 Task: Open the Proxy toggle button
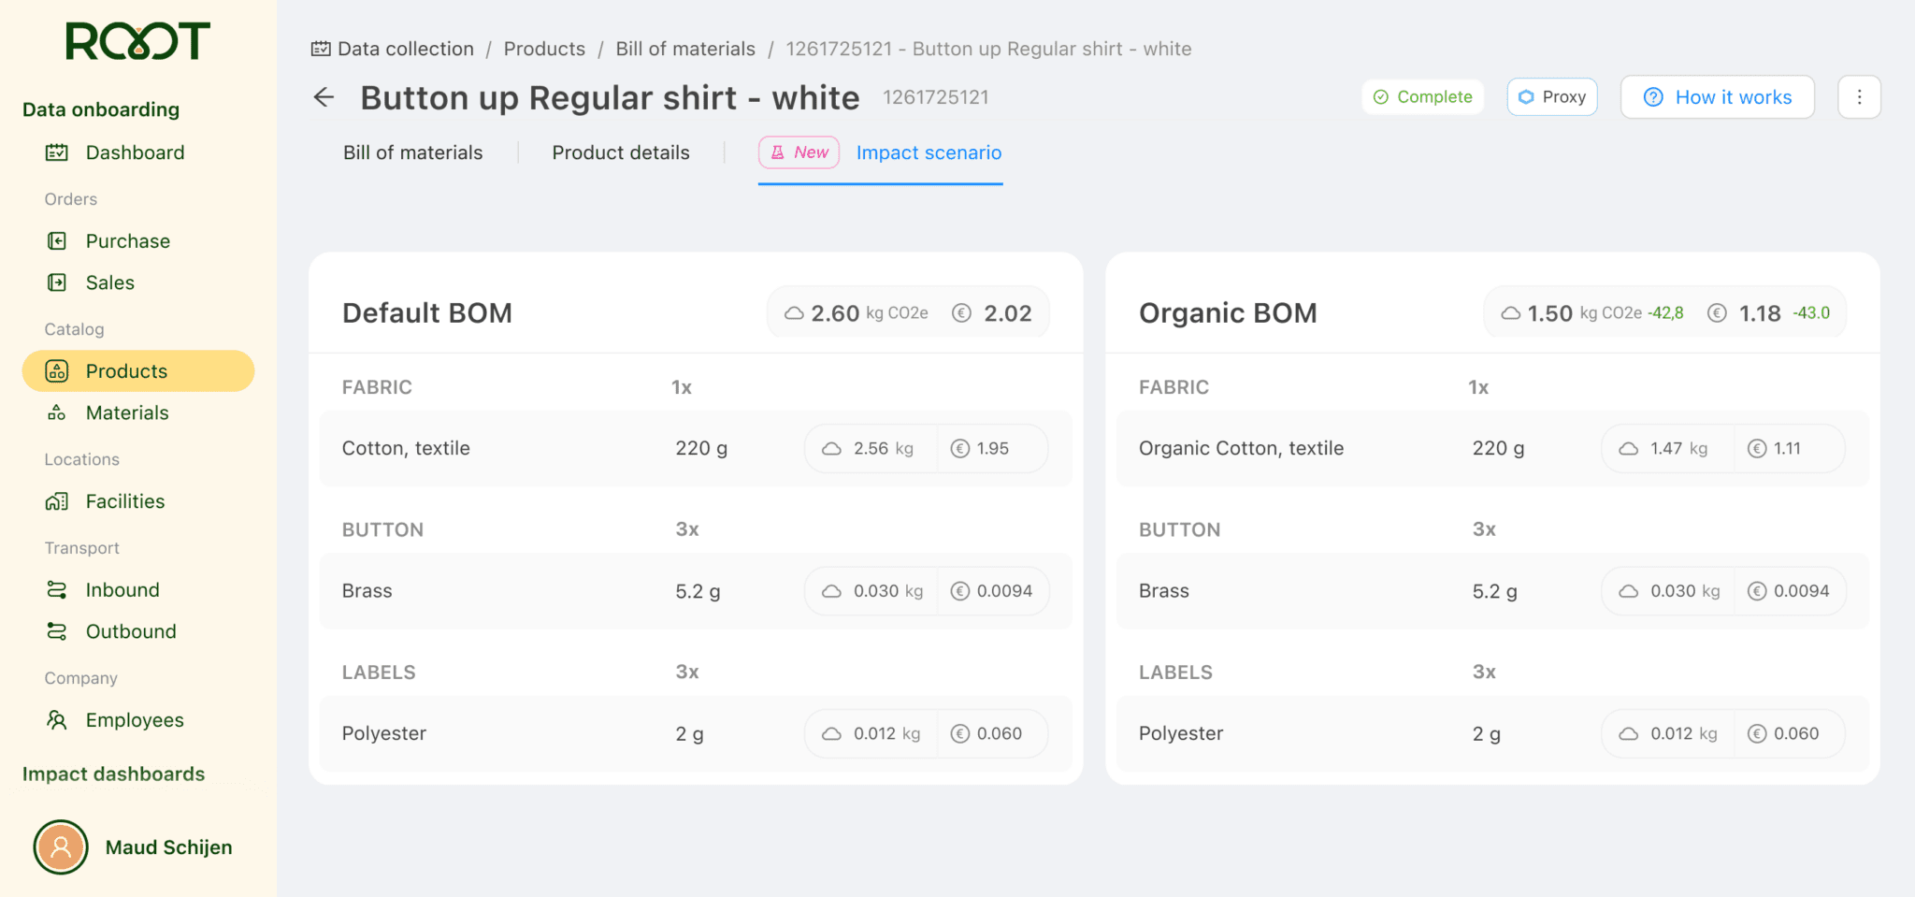pos(1551,96)
